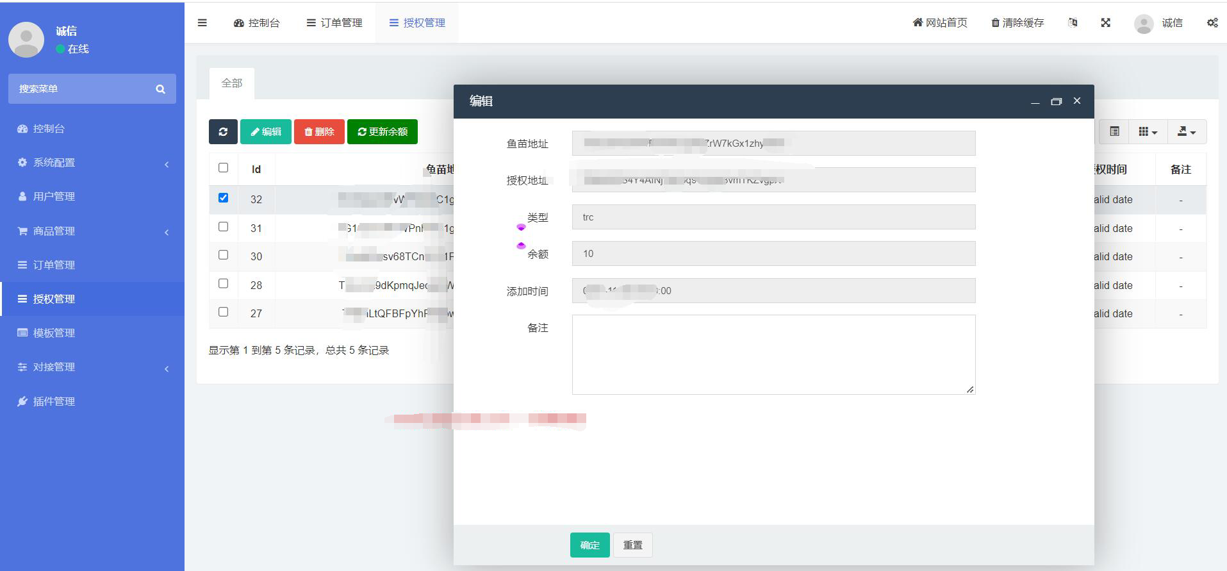Image resolution: width=1227 pixels, height=571 pixels.
Task: Click the dark refresh table button
Action: pos(223,131)
